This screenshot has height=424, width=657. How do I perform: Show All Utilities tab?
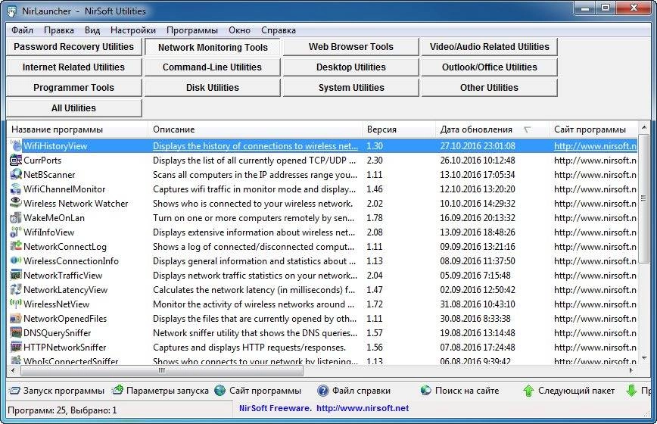(x=74, y=108)
